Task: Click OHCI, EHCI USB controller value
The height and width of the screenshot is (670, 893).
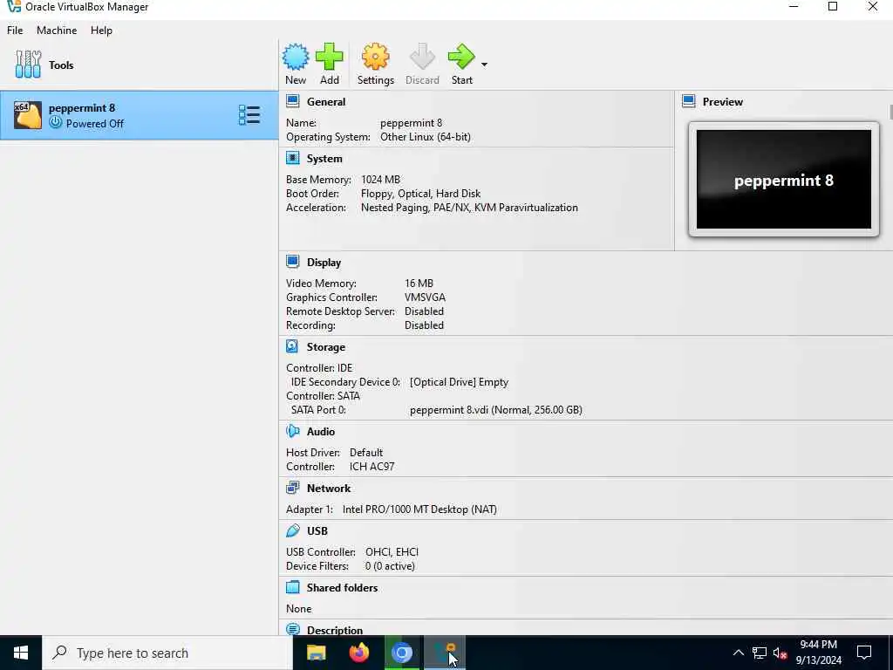Action: tap(392, 552)
